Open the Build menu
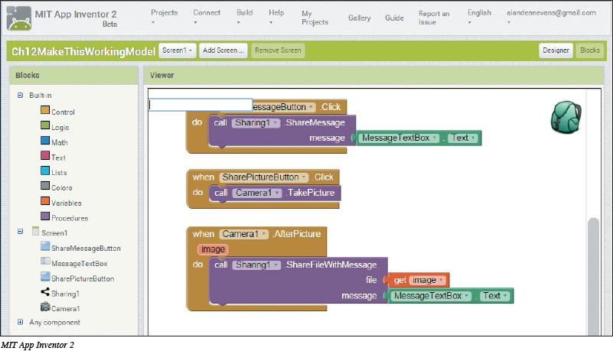 (x=244, y=16)
